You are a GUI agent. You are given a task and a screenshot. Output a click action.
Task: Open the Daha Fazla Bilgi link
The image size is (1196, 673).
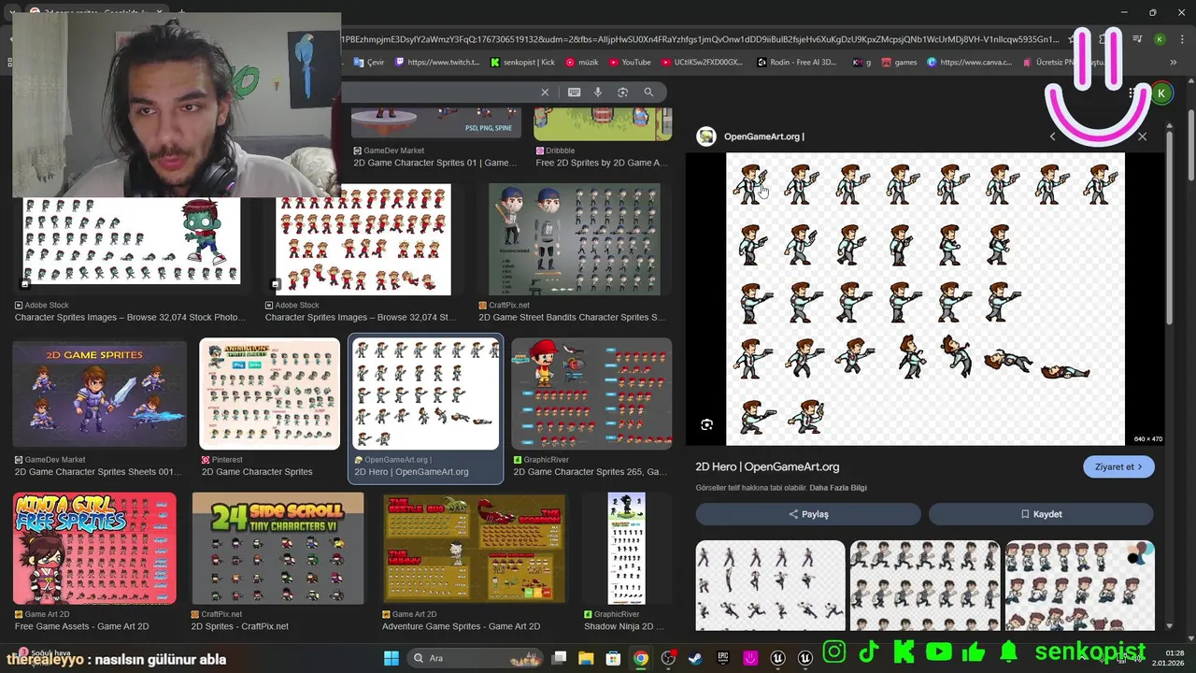tap(838, 488)
